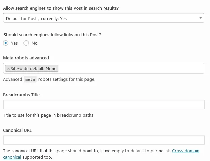Viewport: 210px width, 161px height.
Task: Click the No radio label text
Action: (x=35, y=43)
